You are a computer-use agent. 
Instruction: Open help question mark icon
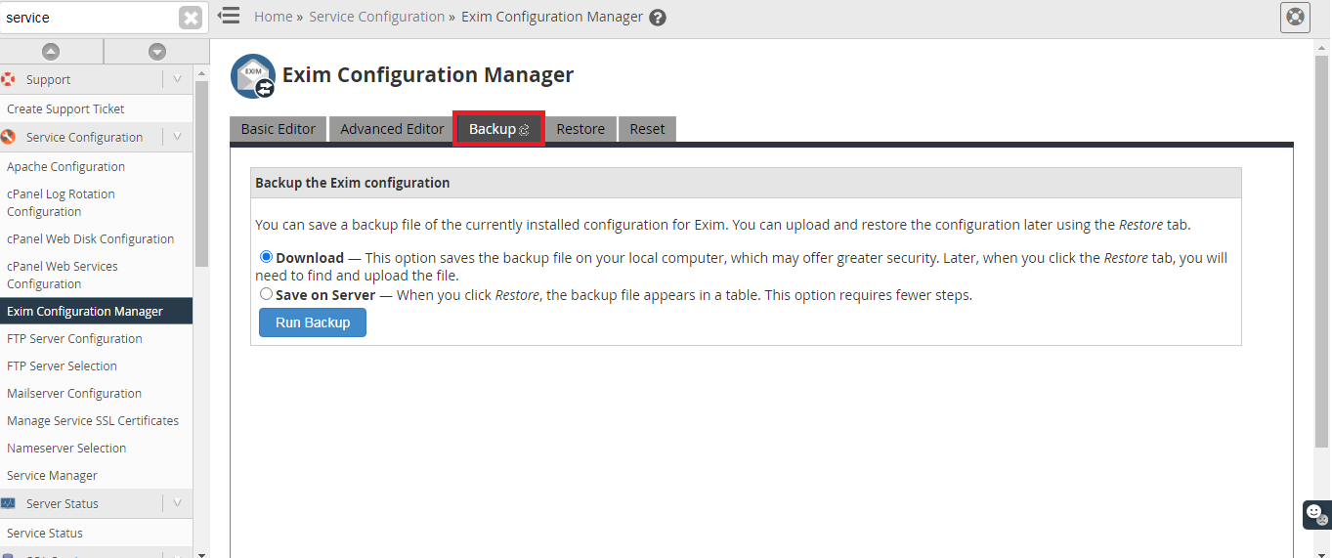[x=658, y=18]
